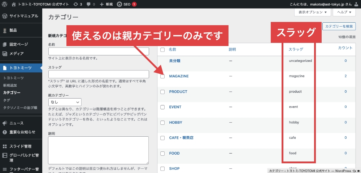361x173 pixels.
Task: Select the カテゴリー submenu item
Action: tap(12, 93)
